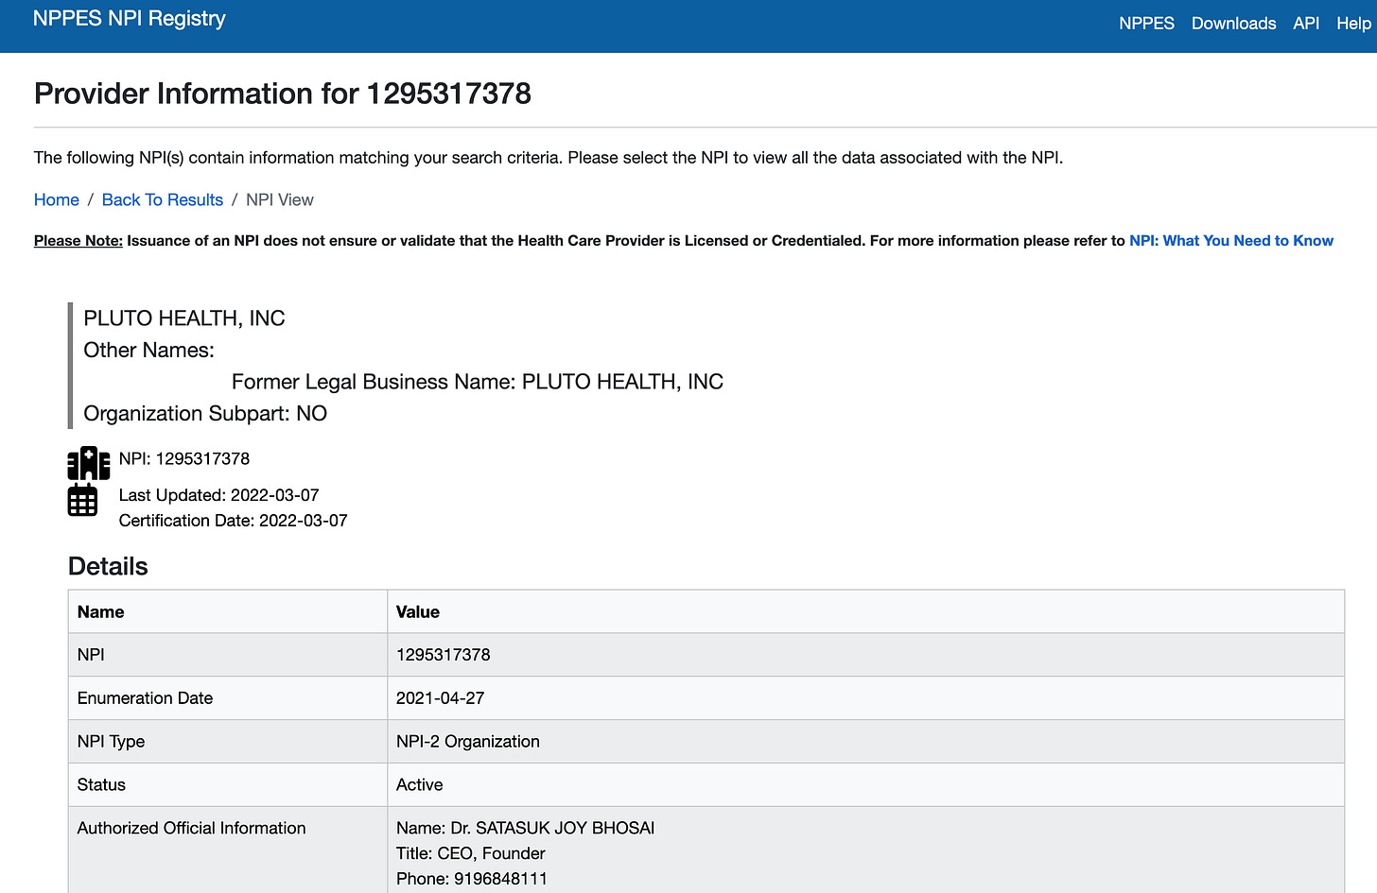
Task: Click the NPI View breadcrumb text
Action: tap(280, 200)
